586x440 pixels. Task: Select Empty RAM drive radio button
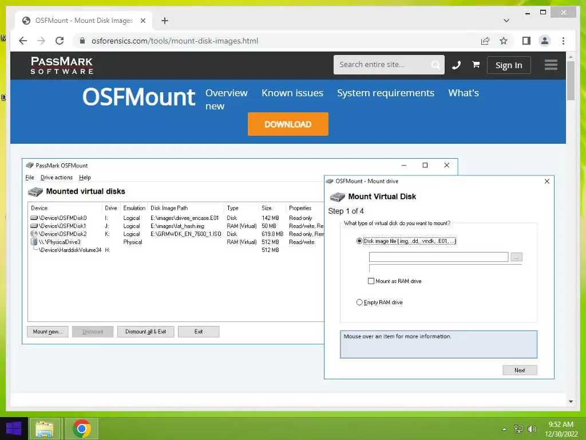click(359, 302)
